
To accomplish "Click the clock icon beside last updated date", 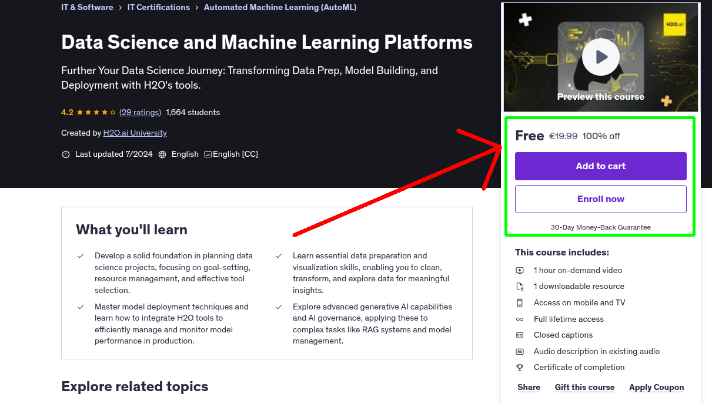I will (x=65, y=154).
